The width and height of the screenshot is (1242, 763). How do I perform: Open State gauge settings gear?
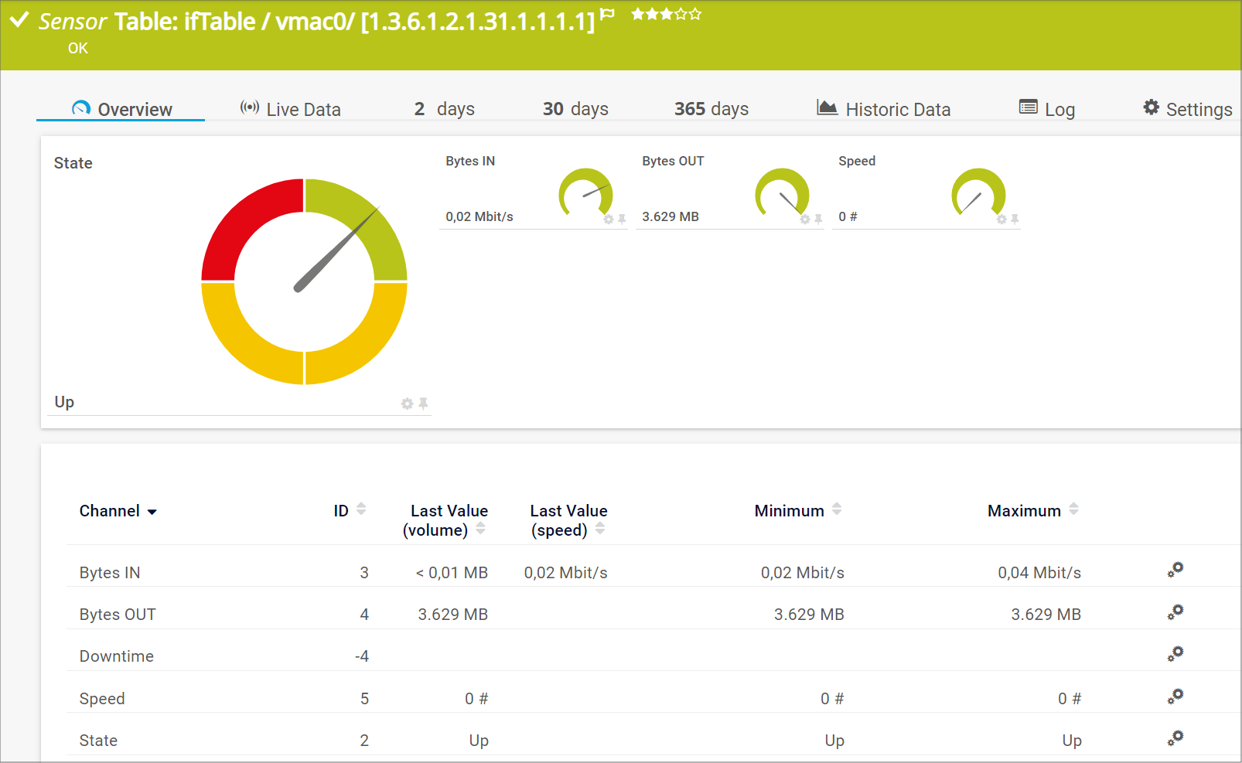coord(407,404)
